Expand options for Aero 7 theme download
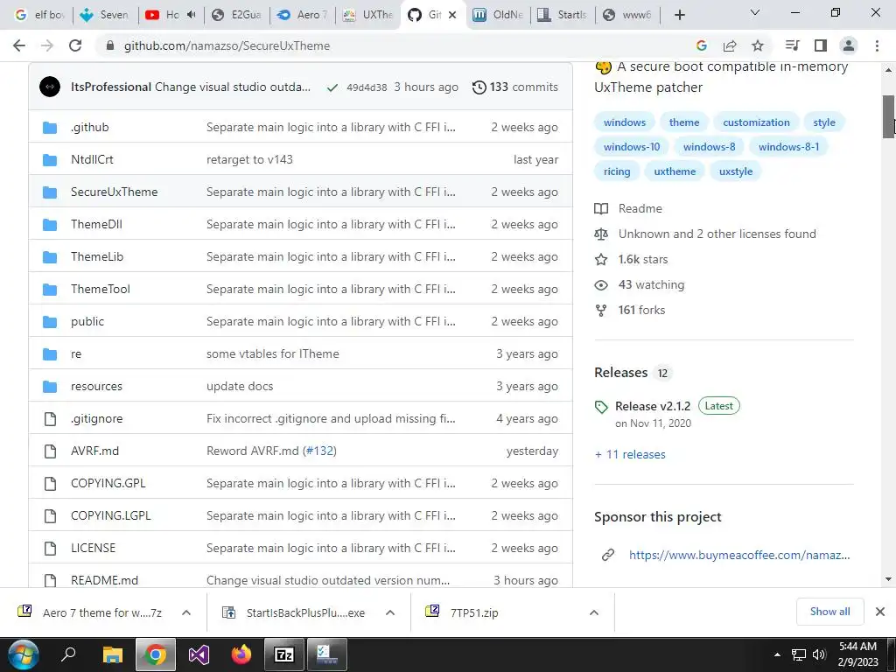896x672 pixels. 186,612
